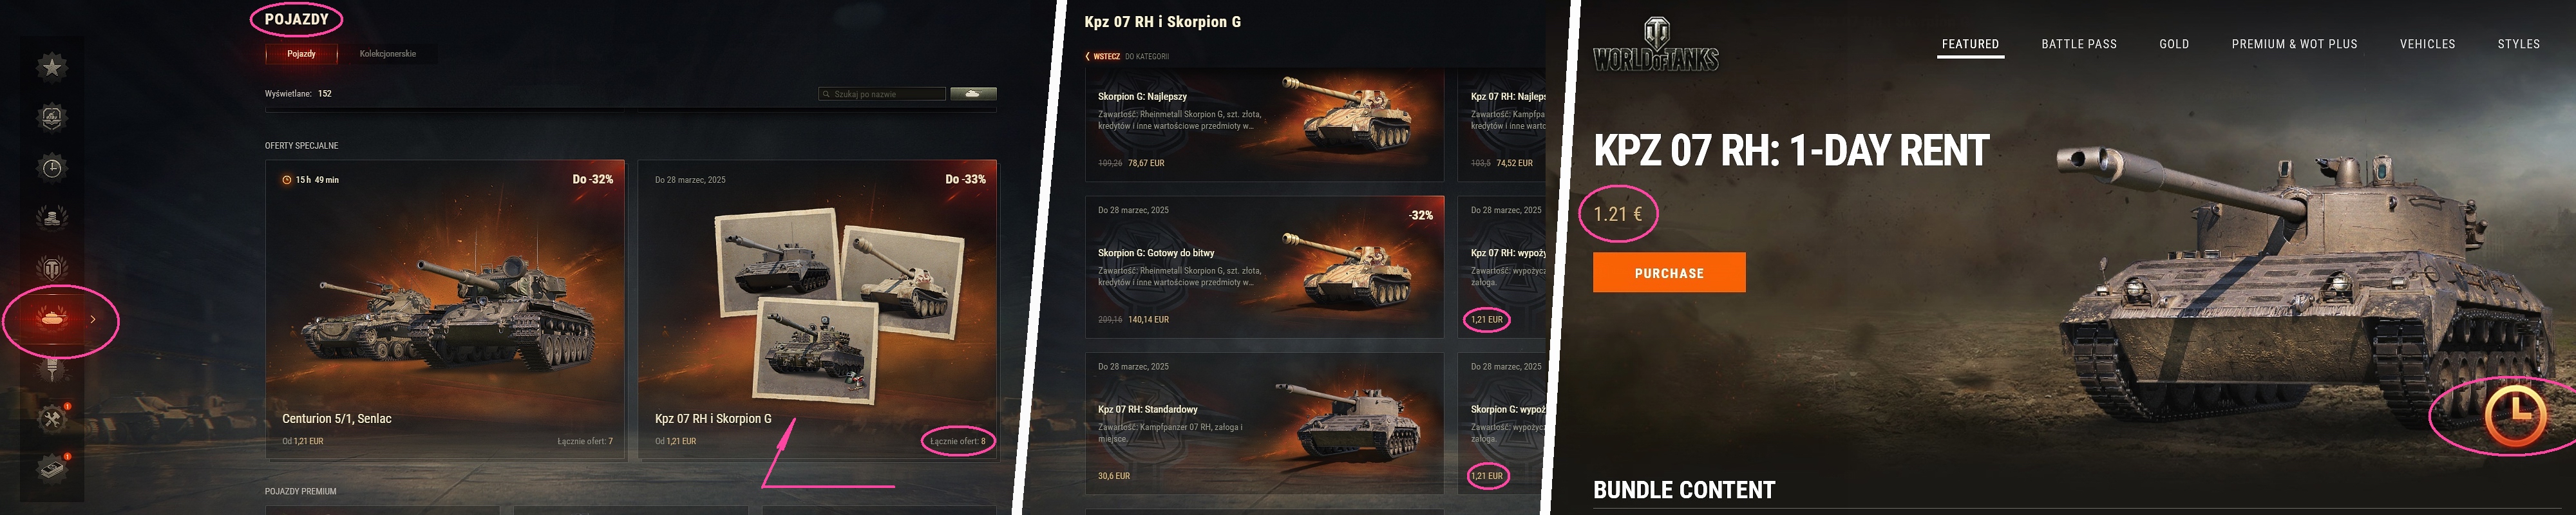Switch to the Kolekcjonerskie tab
Image resolution: width=2576 pixels, height=515 pixels.
point(387,54)
